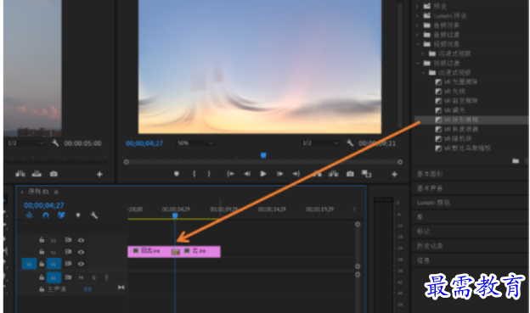Viewport: 530px width, 313px height.
Task: Mark In point in Program monitor
Action: (194, 174)
